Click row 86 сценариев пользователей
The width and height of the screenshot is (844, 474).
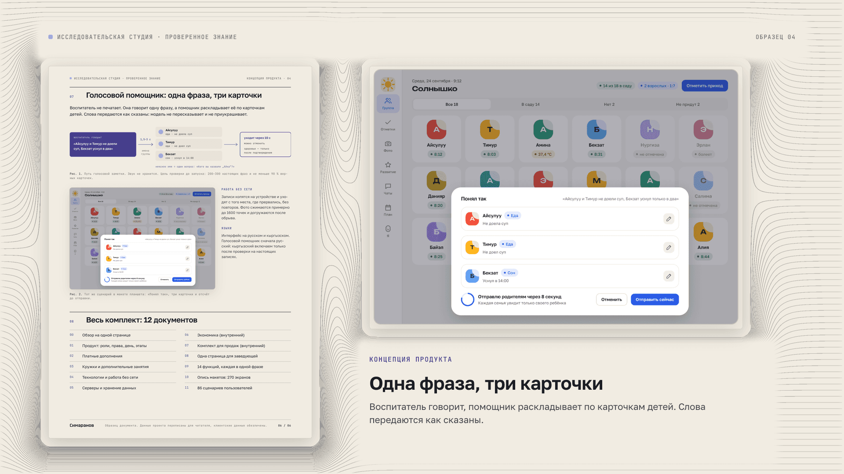coord(238,388)
